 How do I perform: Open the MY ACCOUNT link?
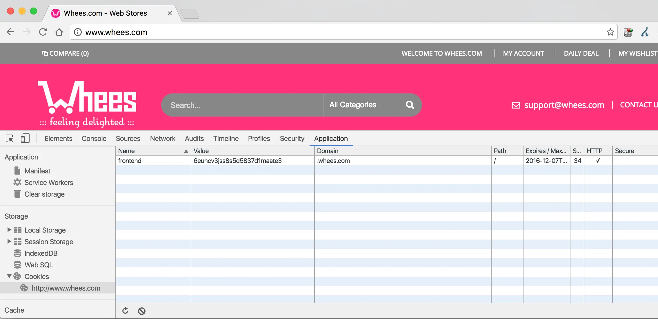(x=524, y=53)
